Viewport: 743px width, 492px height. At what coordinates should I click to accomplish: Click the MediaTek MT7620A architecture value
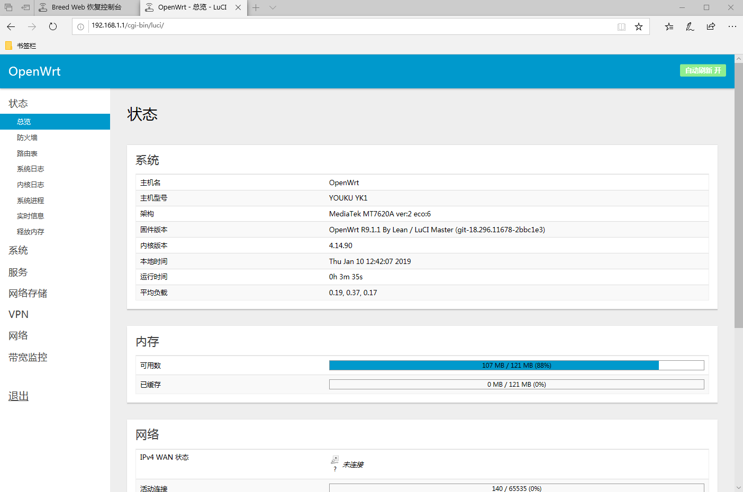click(380, 214)
